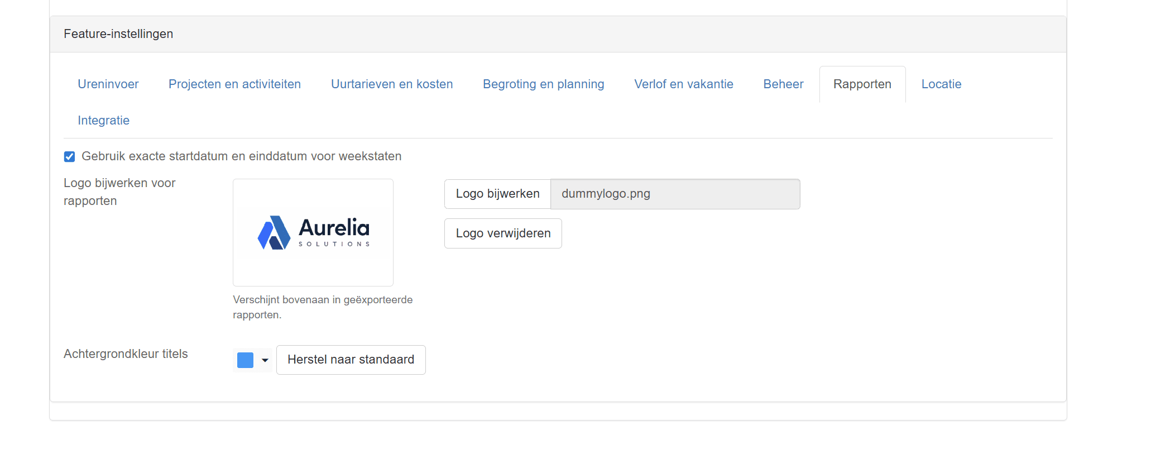Open the Integratie tab

point(103,121)
